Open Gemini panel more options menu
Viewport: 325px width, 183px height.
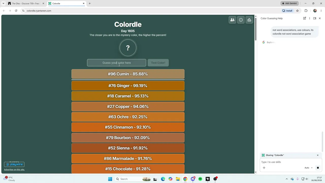click(310, 18)
